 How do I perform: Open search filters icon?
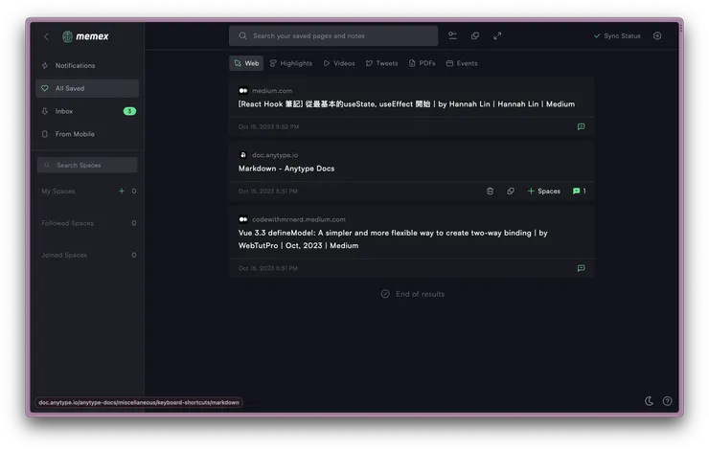(452, 35)
